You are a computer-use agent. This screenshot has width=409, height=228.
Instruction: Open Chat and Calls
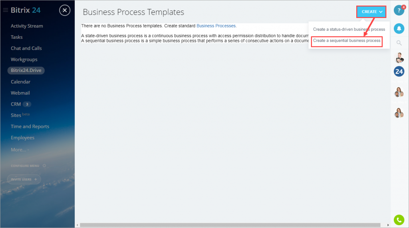click(26, 48)
